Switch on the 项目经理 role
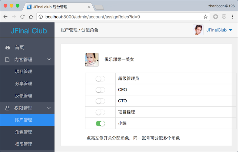The width and height of the screenshot is (238, 152). tap(100, 112)
